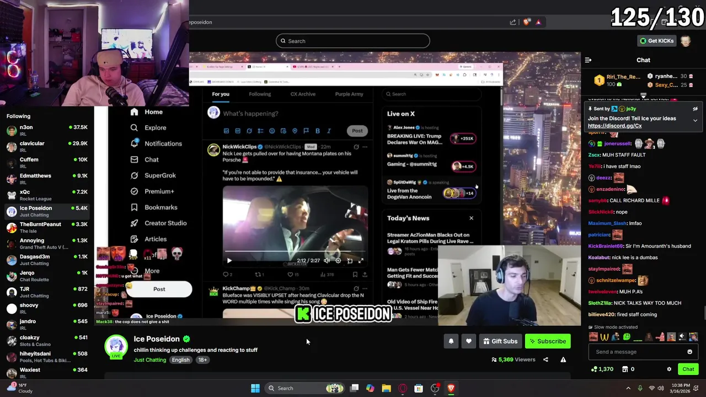The height and width of the screenshot is (397, 706).
Task: Open clavicular's channel in the Following list
Action: (x=47, y=147)
